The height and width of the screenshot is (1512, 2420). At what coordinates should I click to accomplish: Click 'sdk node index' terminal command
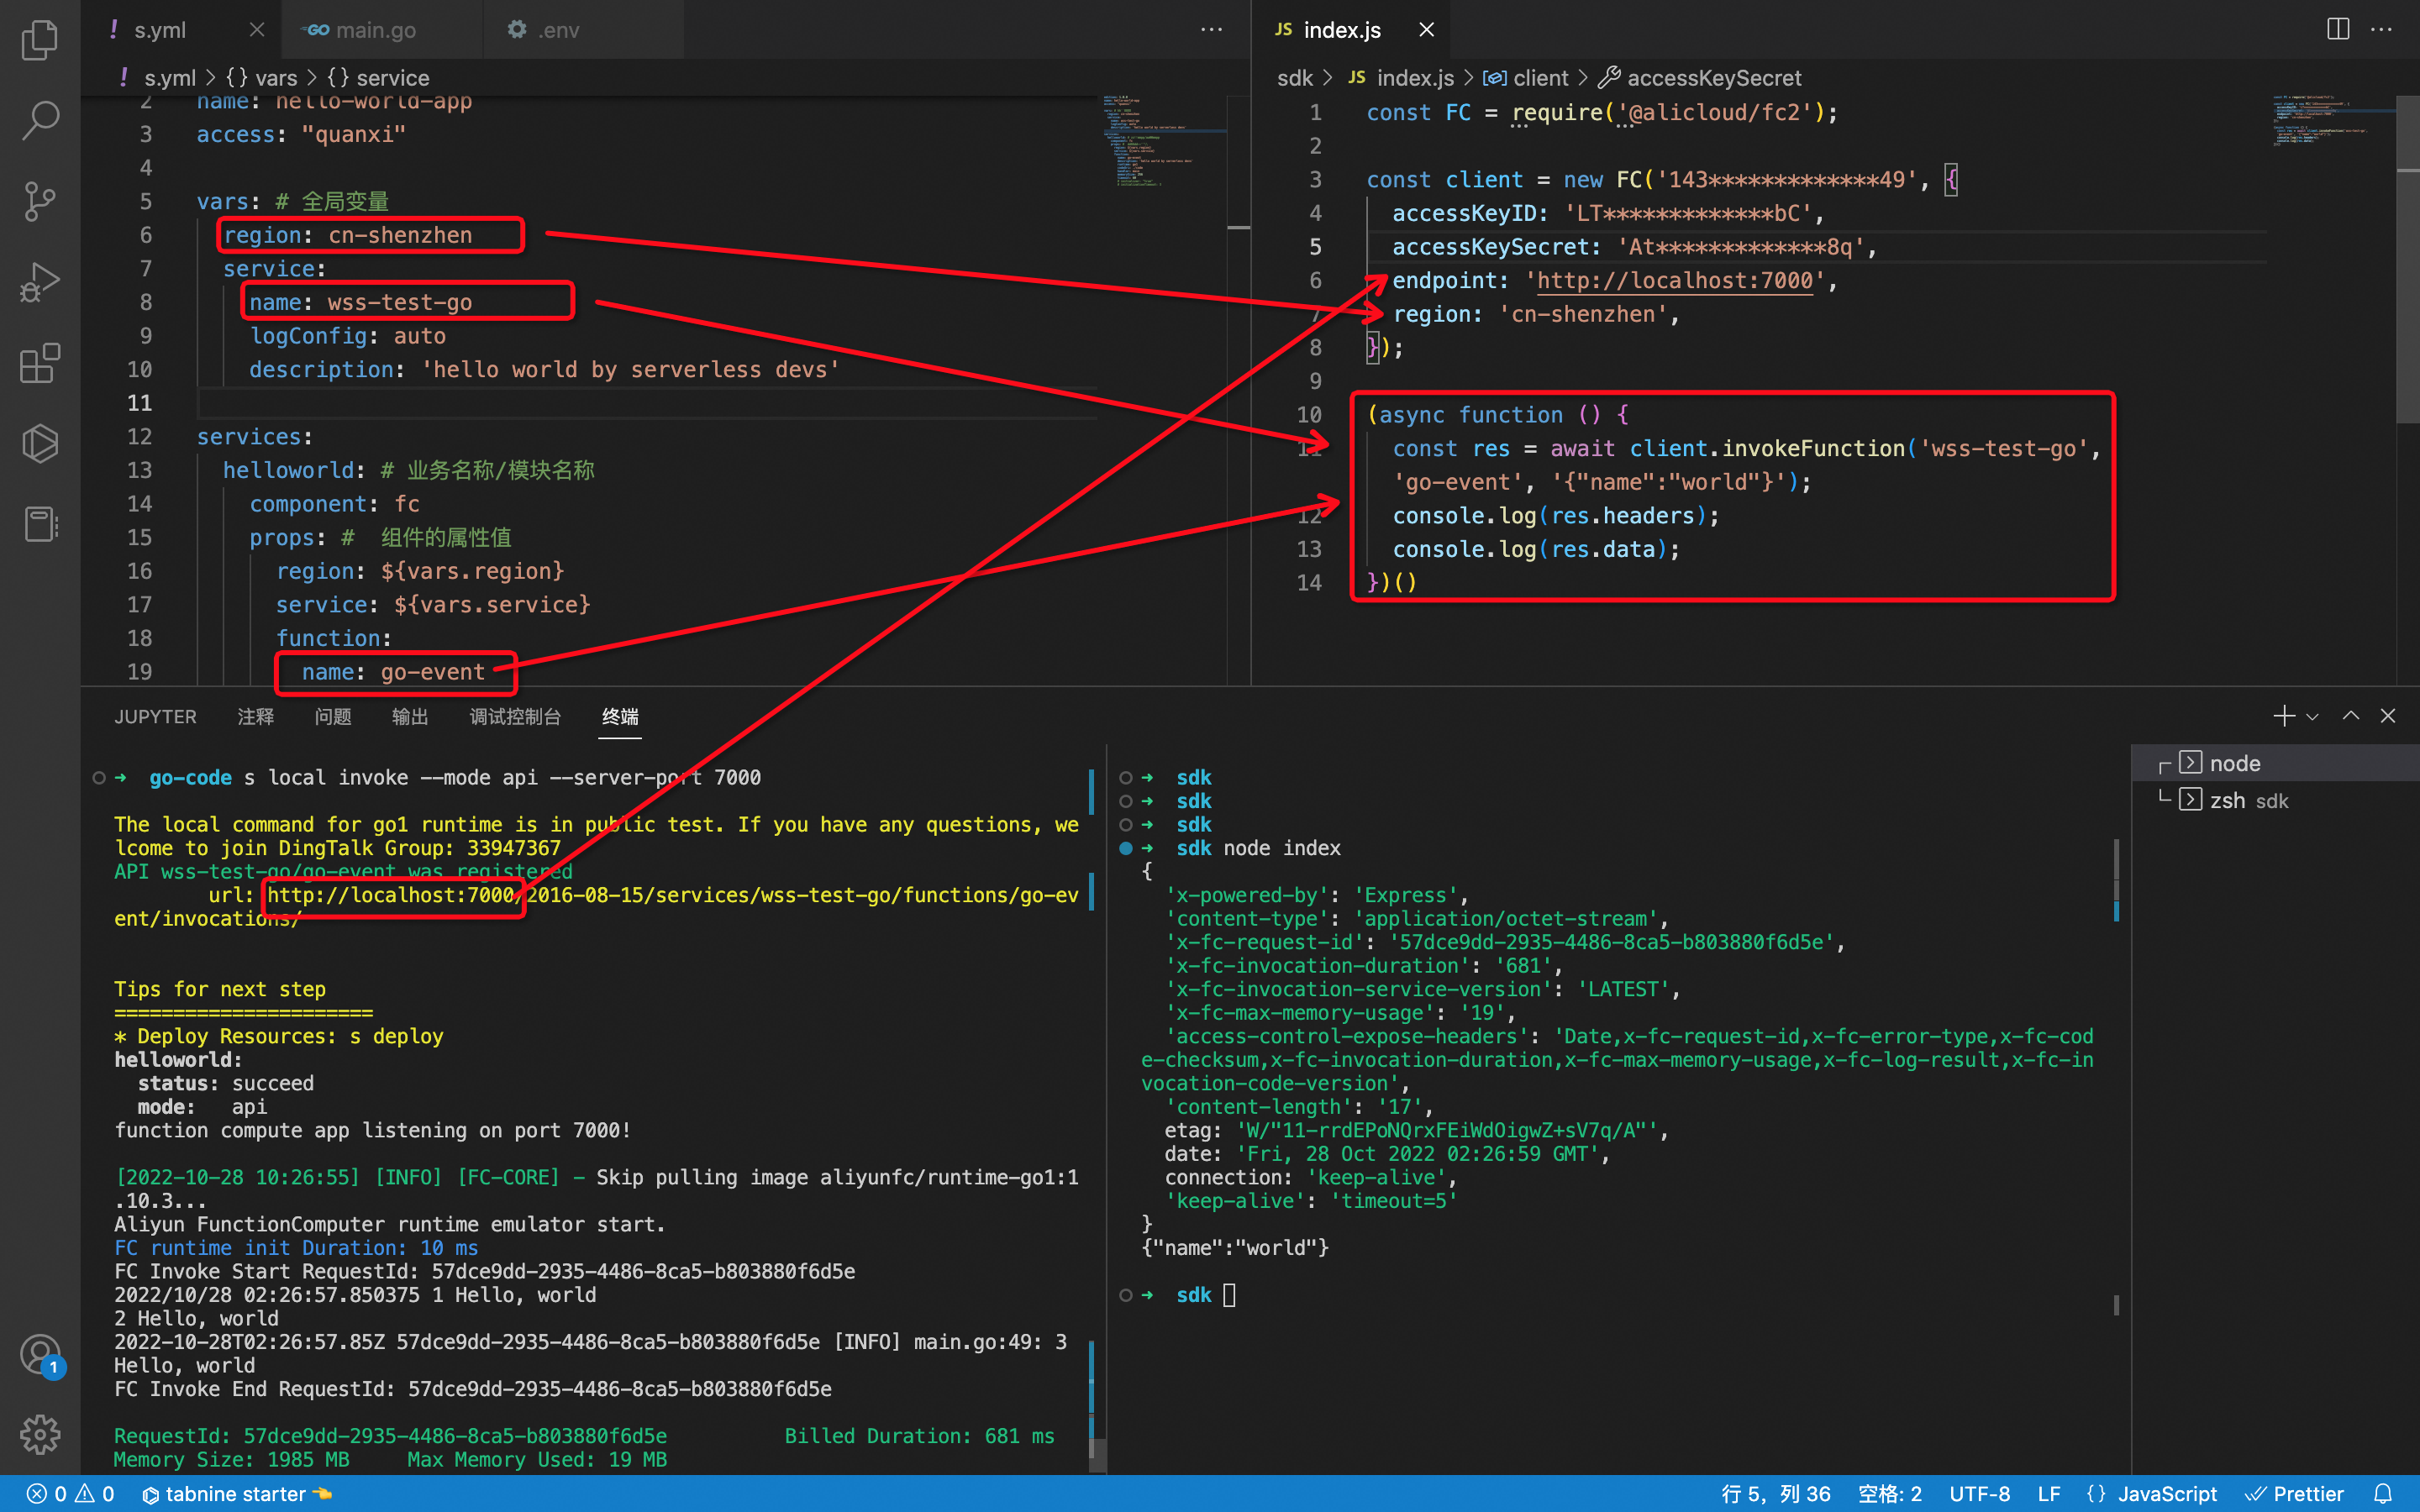click(x=1258, y=848)
